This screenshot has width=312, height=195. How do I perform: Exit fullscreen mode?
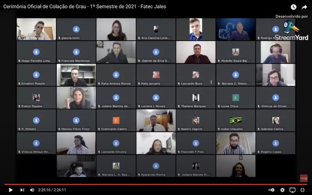click(x=302, y=190)
